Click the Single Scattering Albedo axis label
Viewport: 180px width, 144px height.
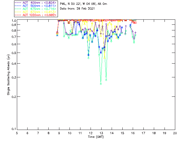pos(8,75)
